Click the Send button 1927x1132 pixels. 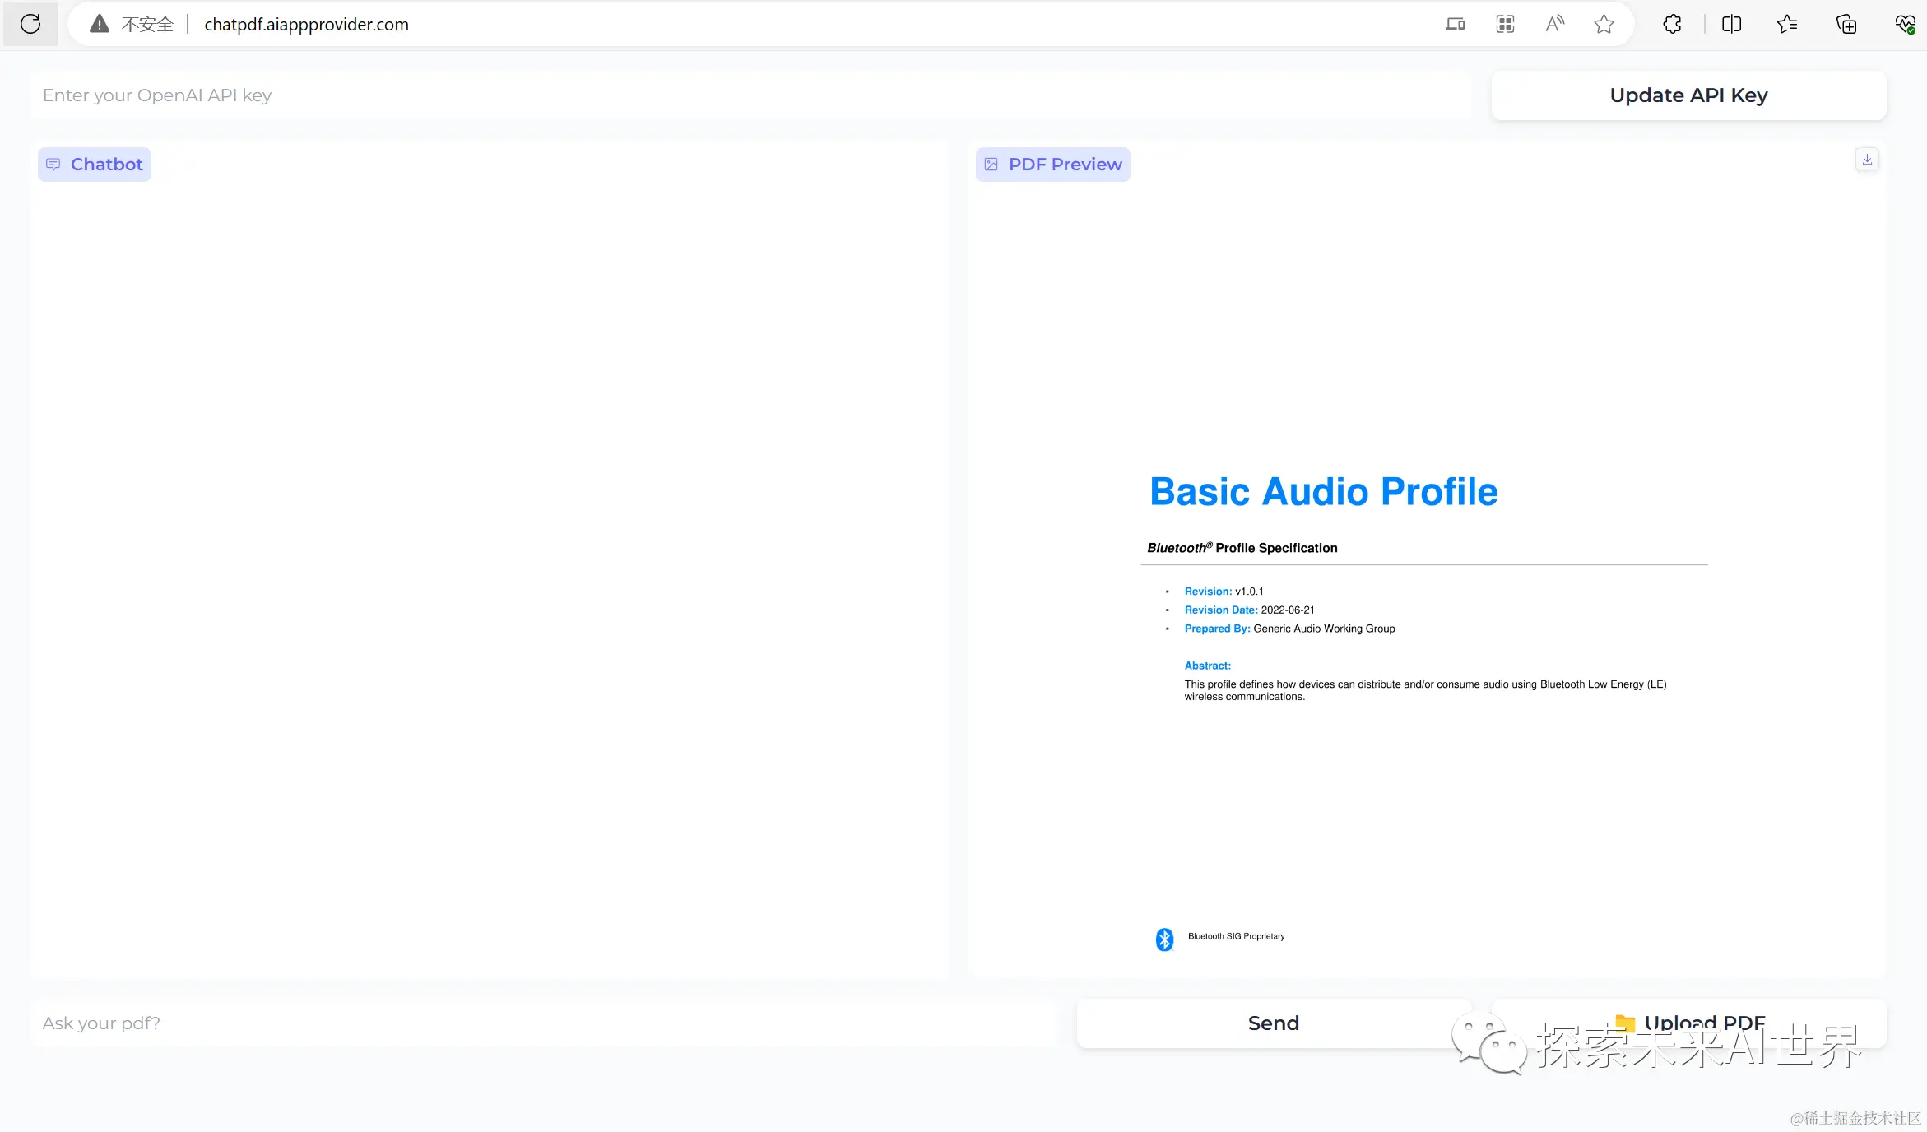(x=1273, y=1023)
